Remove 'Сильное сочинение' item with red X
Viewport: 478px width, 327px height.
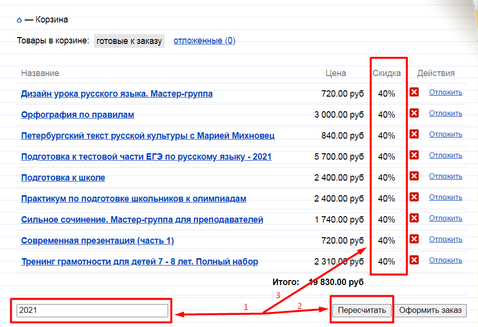414,218
